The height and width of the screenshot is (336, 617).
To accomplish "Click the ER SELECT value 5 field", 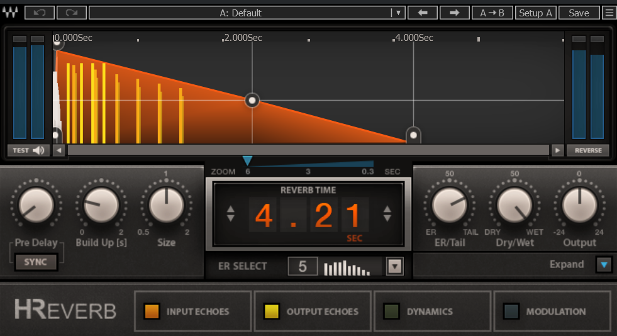I will click(x=302, y=266).
